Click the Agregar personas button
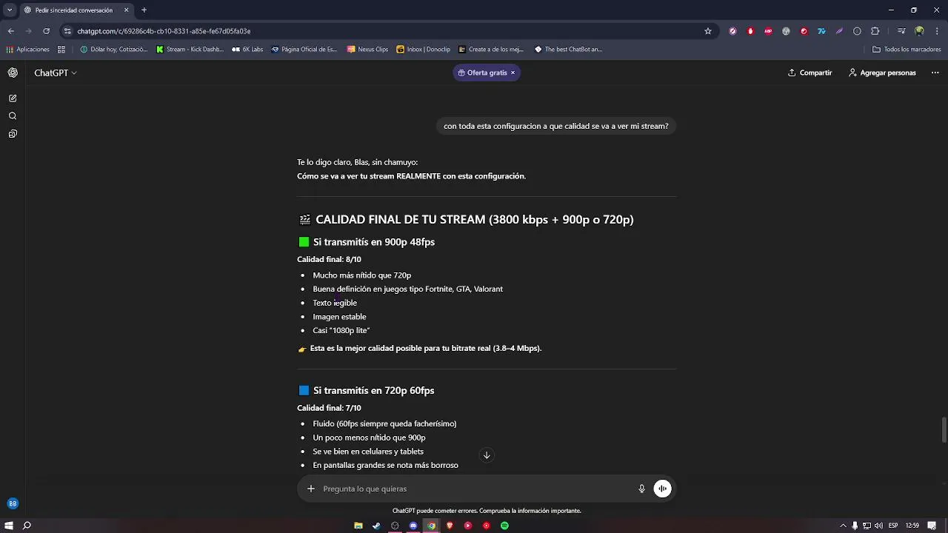This screenshot has width=948, height=533. (882, 73)
